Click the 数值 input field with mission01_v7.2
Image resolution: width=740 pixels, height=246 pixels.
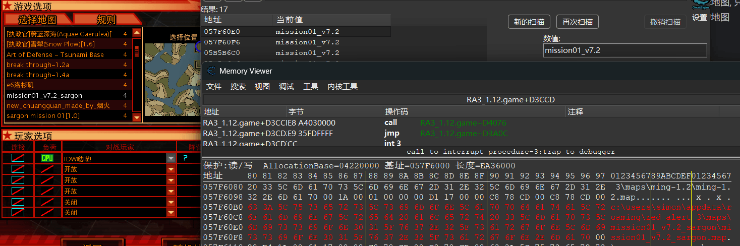tap(625, 50)
